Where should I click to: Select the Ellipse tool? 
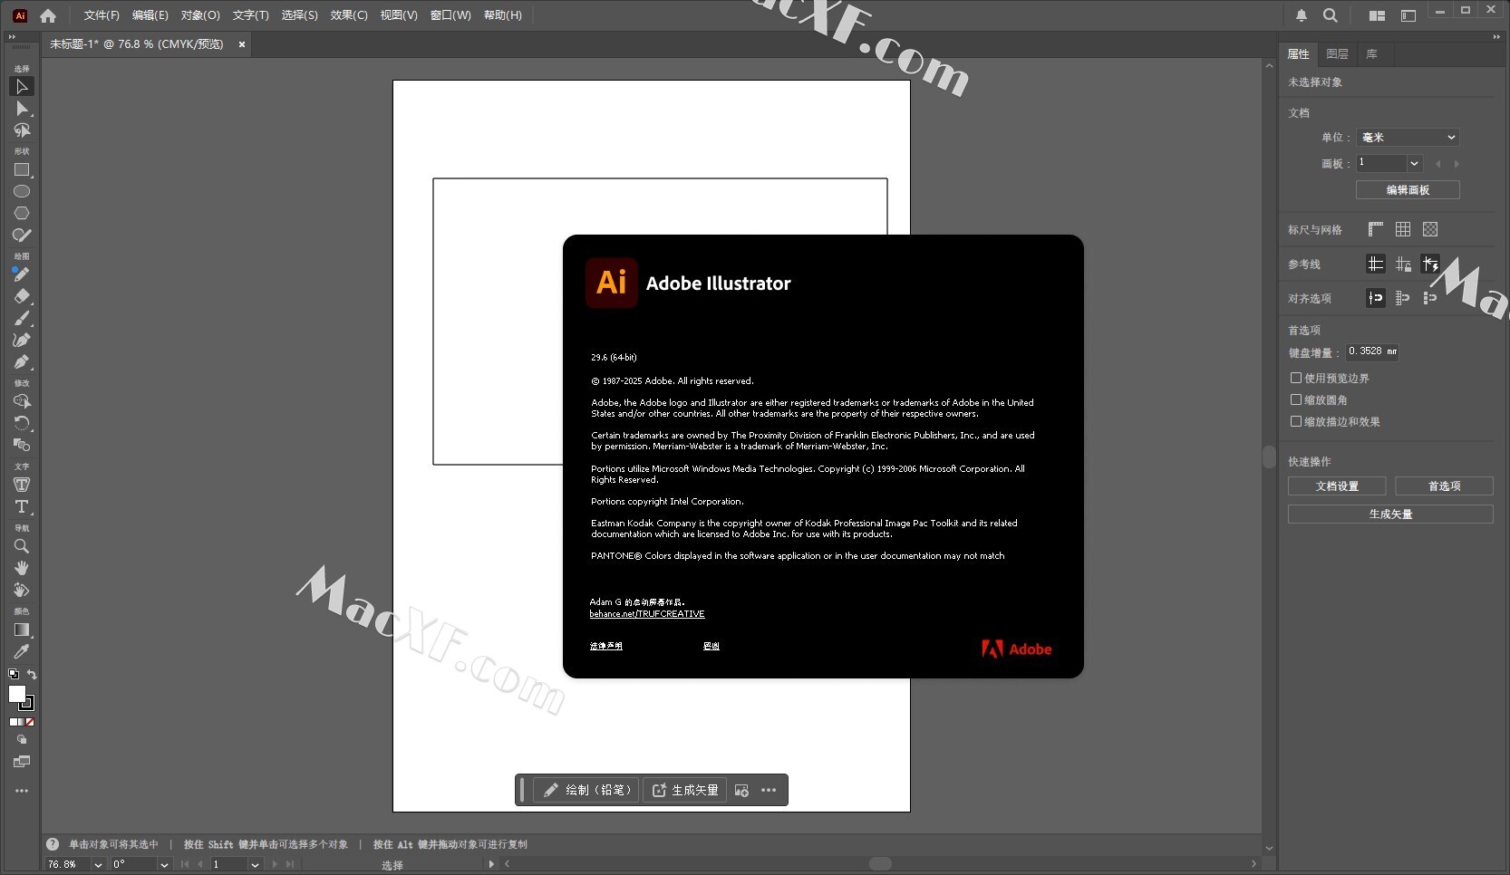[22, 192]
